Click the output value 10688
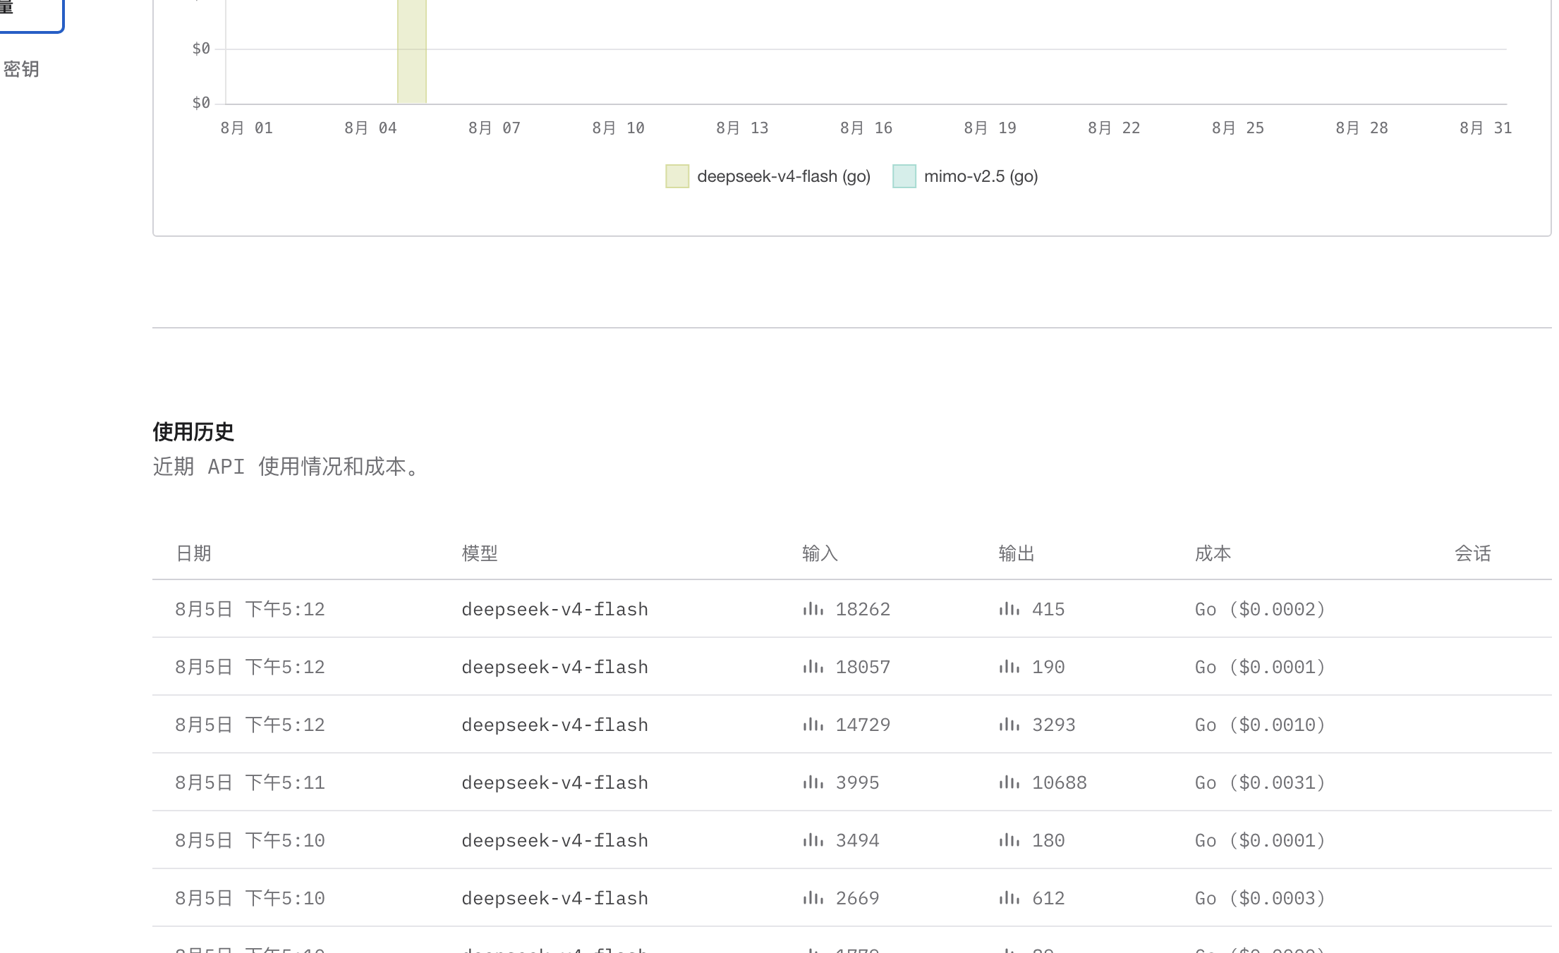This screenshot has width=1559, height=953. click(x=1059, y=782)
